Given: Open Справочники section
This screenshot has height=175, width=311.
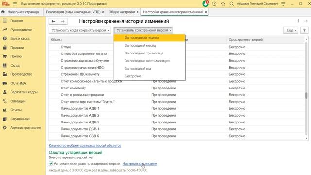Looking at the screenshot, I should pyautogui.click(x=20, y=119).
